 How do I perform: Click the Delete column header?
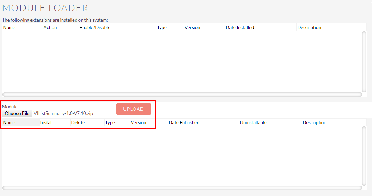[78, 123]
